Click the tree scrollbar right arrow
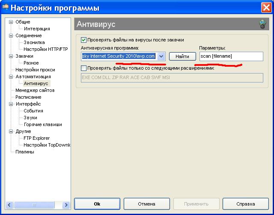274x215 pixels. click(66, 205)
